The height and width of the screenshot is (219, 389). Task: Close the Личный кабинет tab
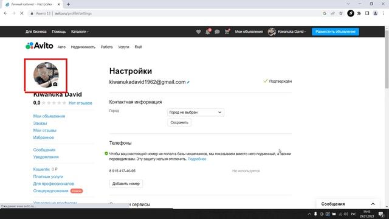59,4
